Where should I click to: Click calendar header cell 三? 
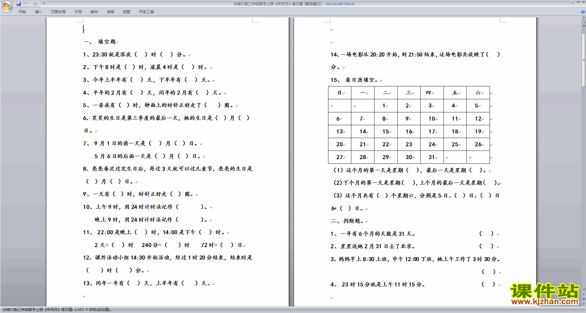(409, 93)
